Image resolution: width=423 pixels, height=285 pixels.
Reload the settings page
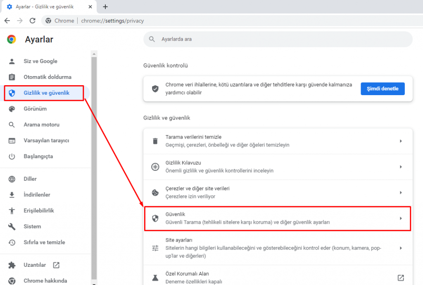32,21
